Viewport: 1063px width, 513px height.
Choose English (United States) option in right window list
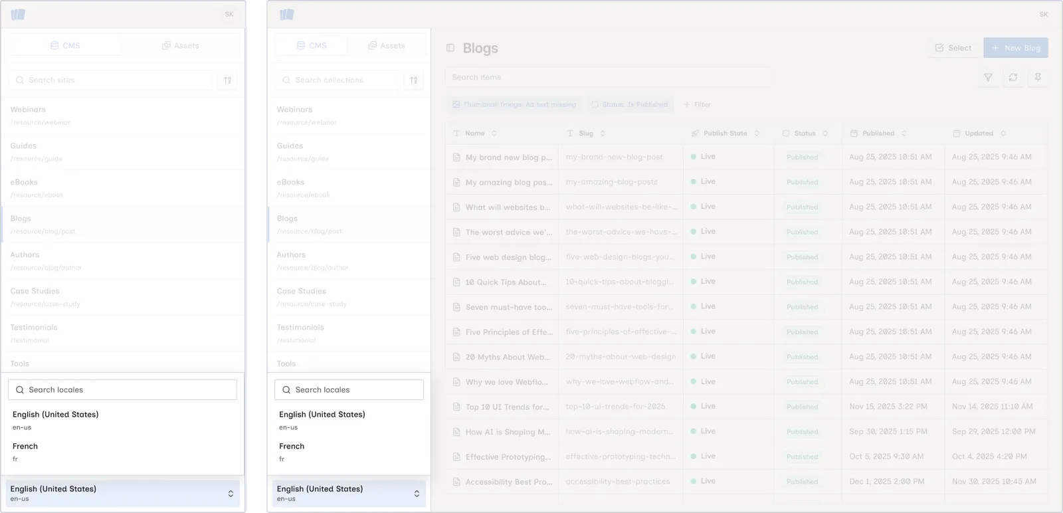pos(349,420)
